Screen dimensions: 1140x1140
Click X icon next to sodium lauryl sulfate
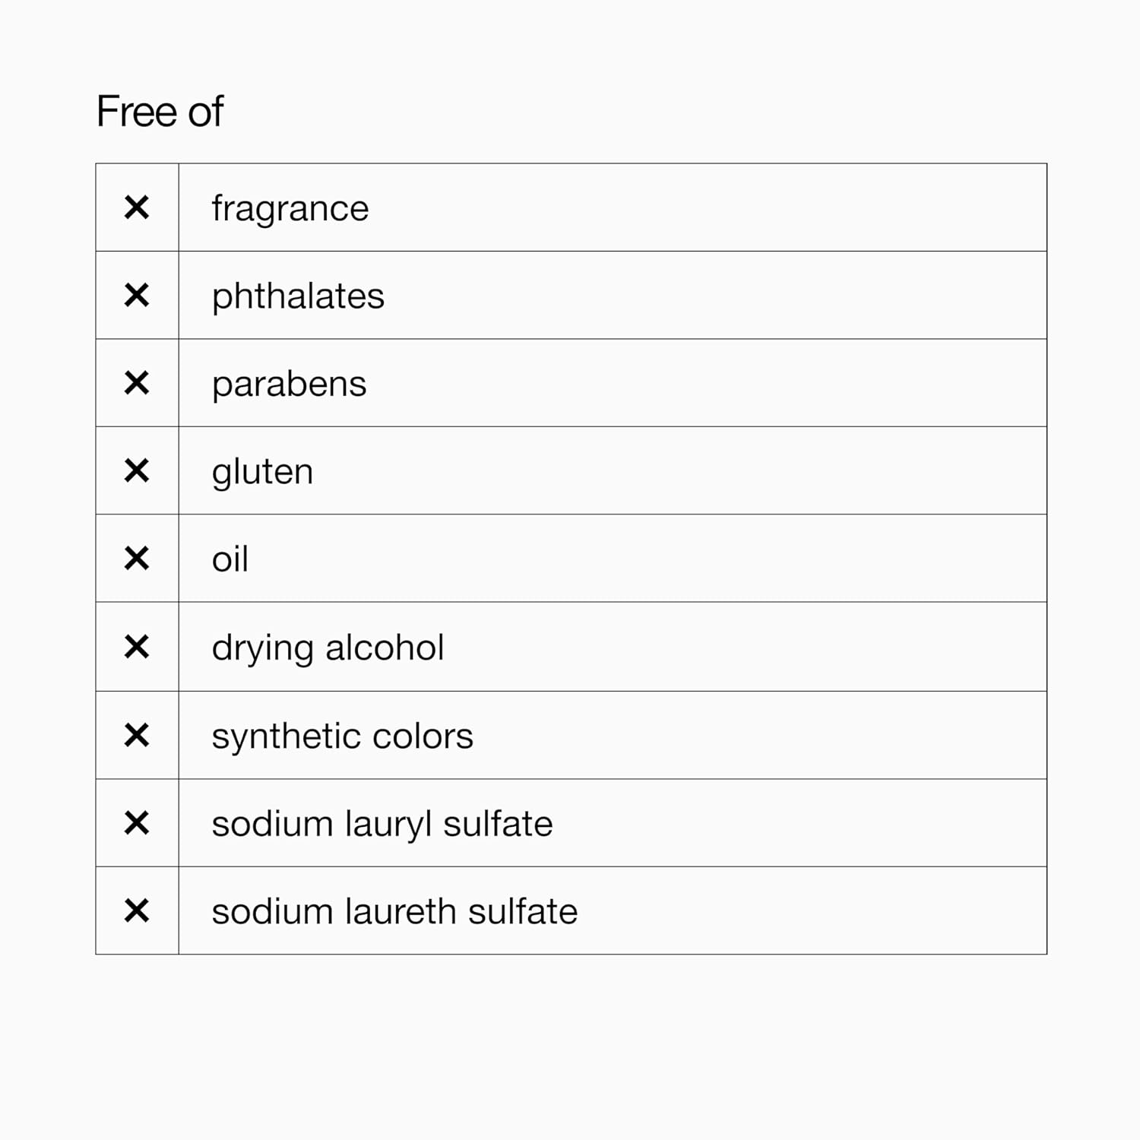(x=137, y=823)
